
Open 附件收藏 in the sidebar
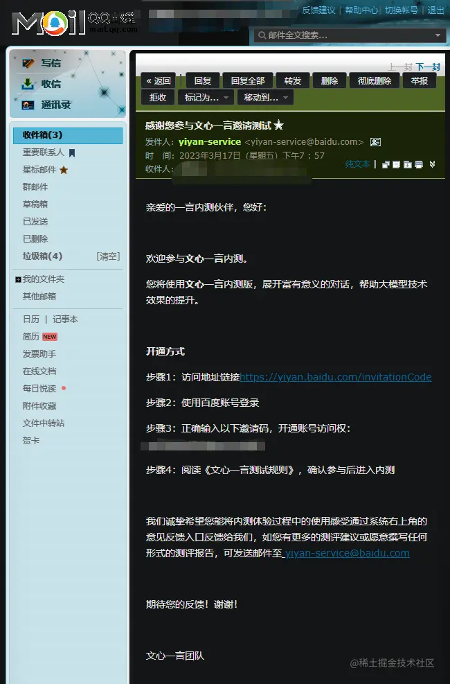(x=39, y=405)
